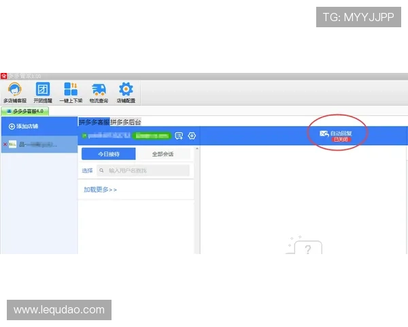Viewport: 408px width, 327px height.
Task: Open 物流查询 truck icon
Action: coord(98,92)
